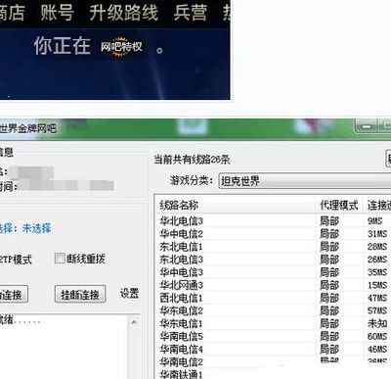Select the 华北电信3 line row
391x379 pixels.
pos(274,221)
